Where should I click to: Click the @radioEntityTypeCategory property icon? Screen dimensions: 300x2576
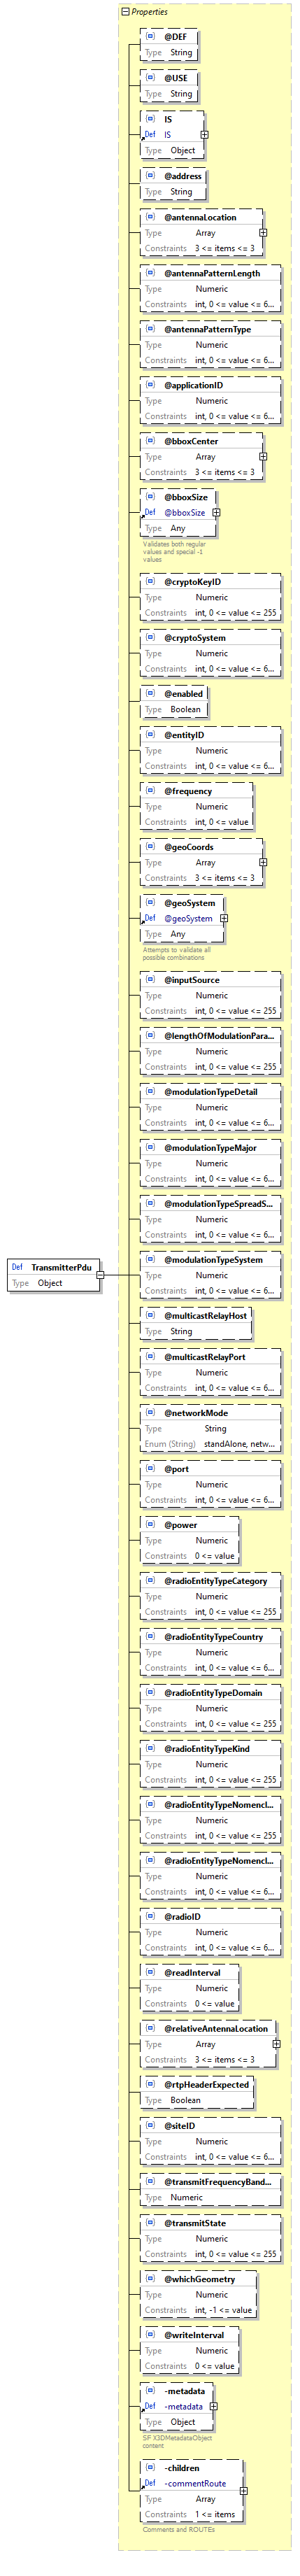tap(151, 1581)
